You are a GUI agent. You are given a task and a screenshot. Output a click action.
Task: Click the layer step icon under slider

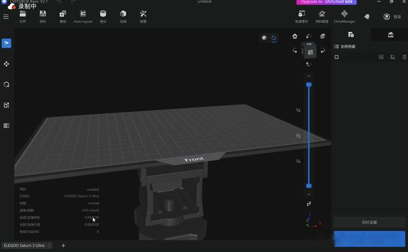(309, 204)
